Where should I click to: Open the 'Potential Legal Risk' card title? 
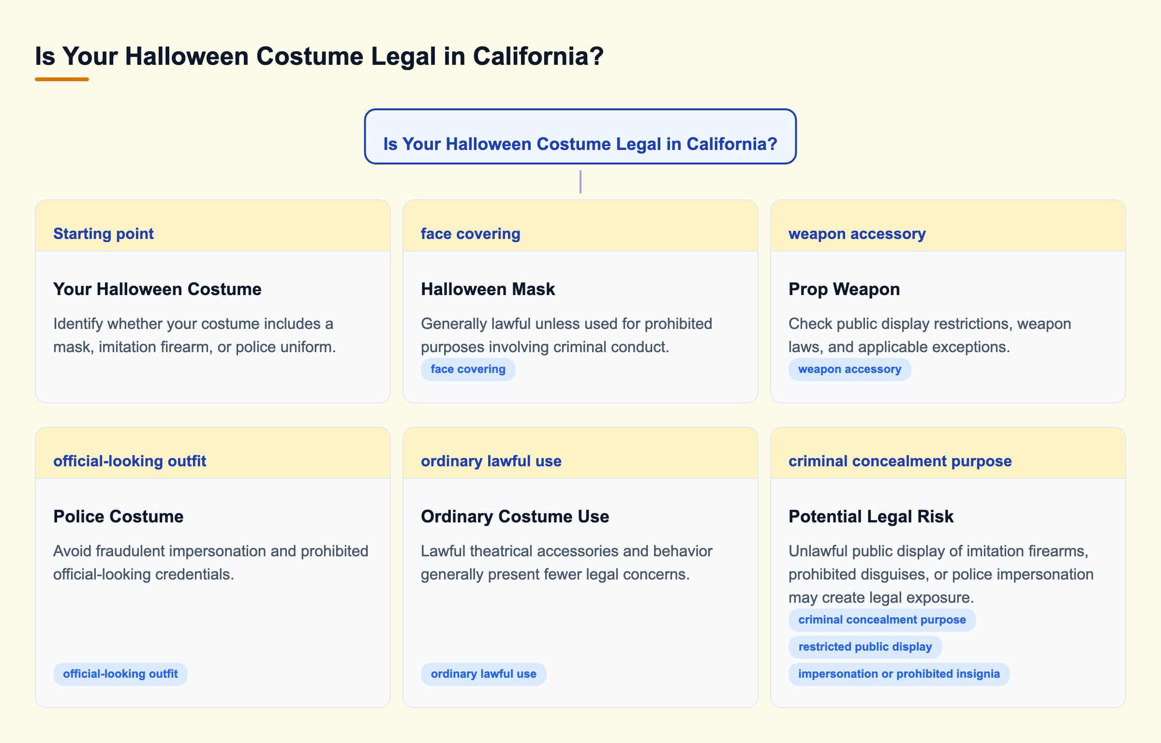click(871, 516)
